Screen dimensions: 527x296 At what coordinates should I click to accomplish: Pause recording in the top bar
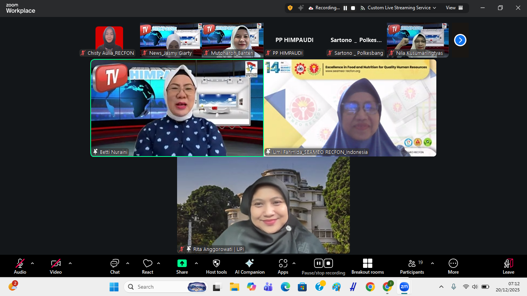[x=345, y=8]
